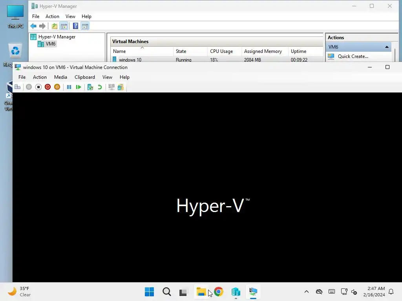The image size is (402, 301).
Task: Open the Clipboard menu
Action: pos(85,77)
